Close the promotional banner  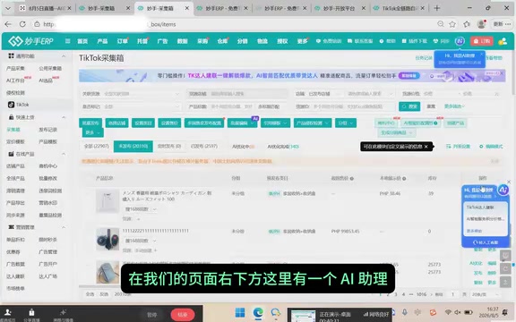502,73
